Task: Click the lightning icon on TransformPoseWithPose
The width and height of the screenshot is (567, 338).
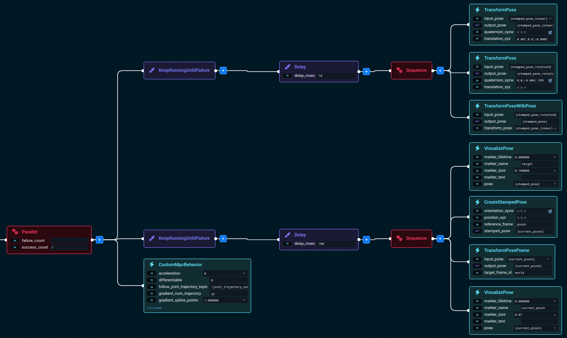Action: [x=477, y=106]
